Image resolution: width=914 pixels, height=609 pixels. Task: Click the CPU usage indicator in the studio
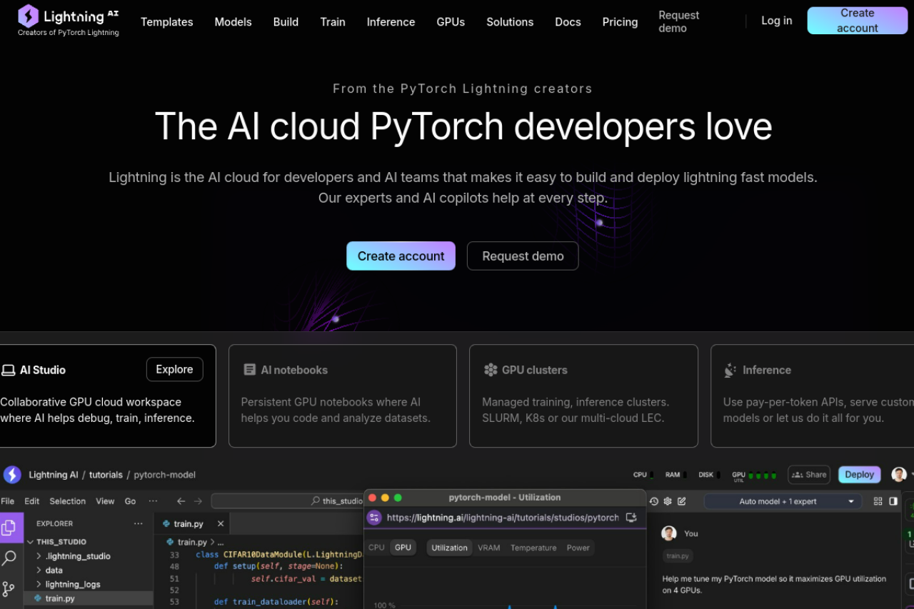[x=643, y=475]
